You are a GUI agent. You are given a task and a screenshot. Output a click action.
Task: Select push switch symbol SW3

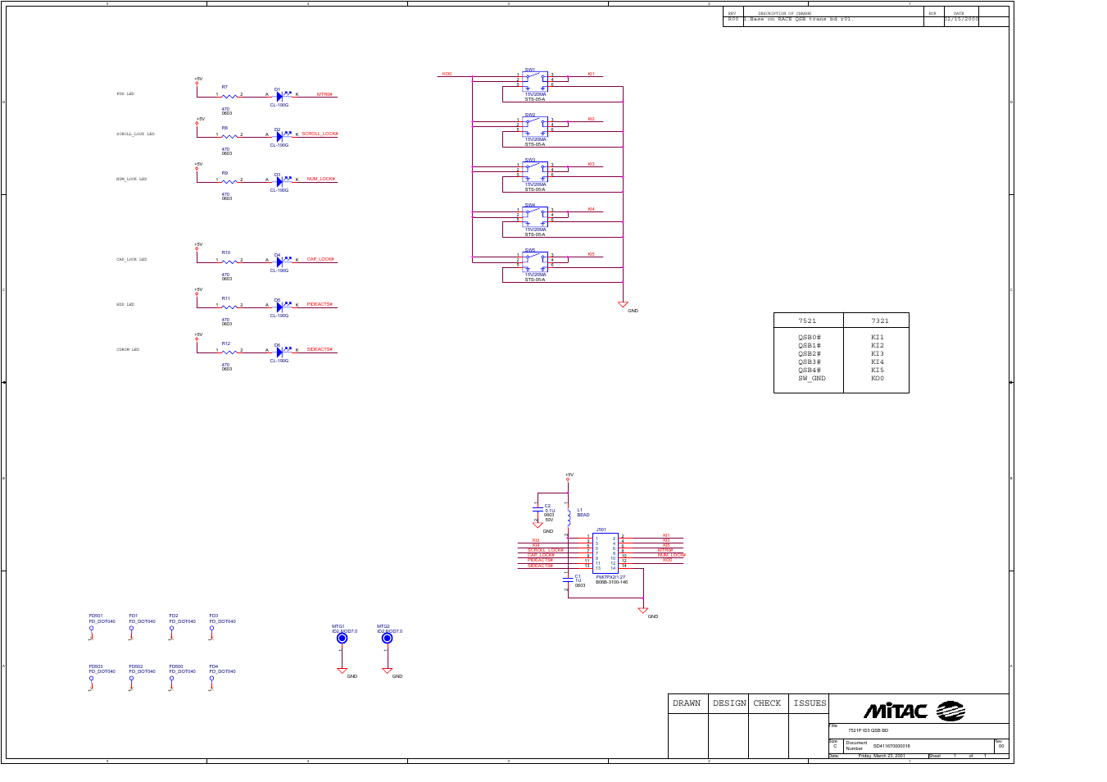tap(535, 170)
